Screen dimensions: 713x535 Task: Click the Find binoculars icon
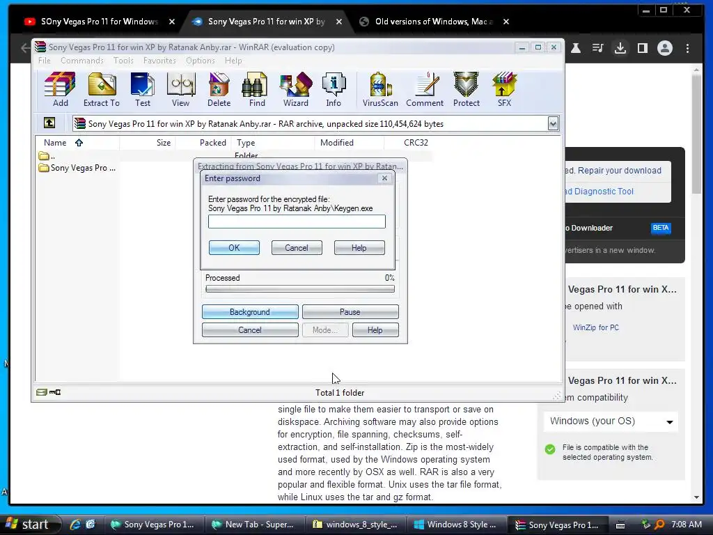click(x=257, y=89)
